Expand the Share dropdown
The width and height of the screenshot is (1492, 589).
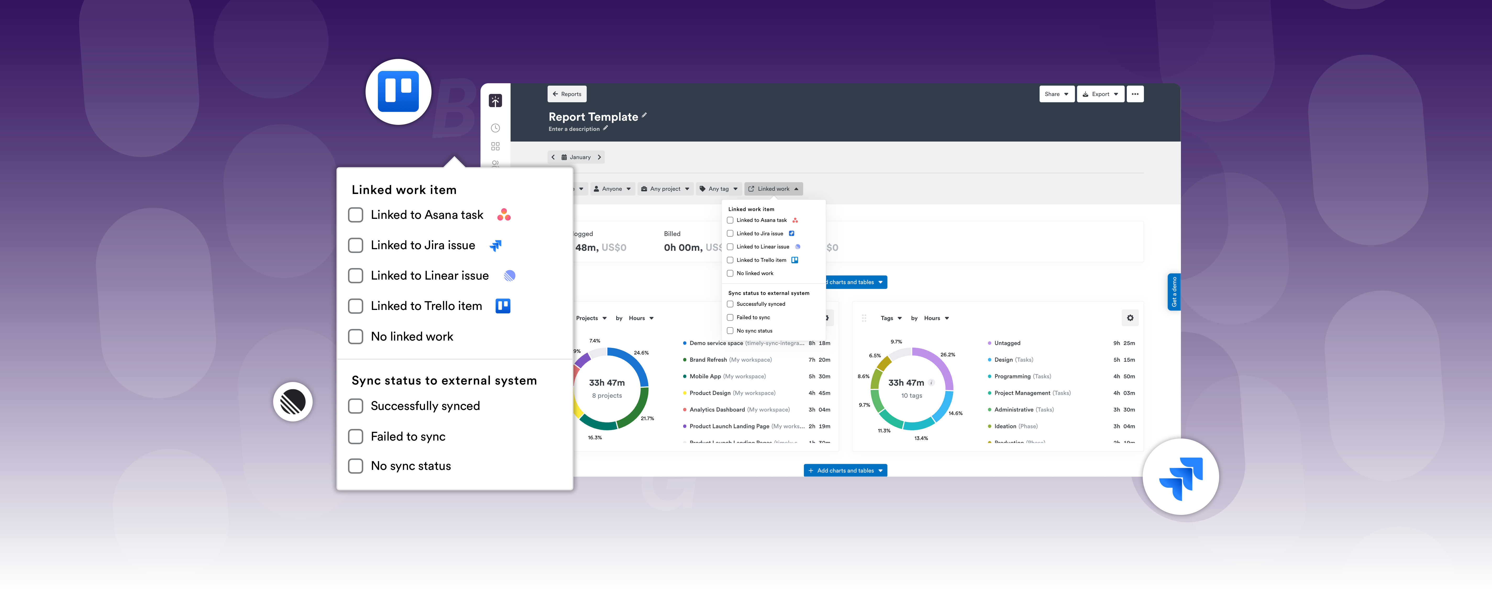pos(1057,94)
